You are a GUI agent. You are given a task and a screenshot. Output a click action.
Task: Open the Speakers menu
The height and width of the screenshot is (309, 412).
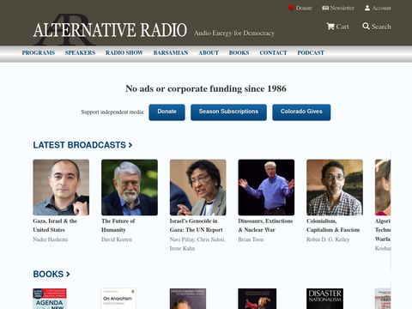[x=80, y=52]
